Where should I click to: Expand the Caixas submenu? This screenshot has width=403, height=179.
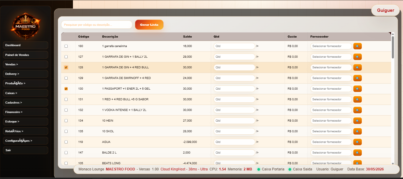click(x=26, y=93)
